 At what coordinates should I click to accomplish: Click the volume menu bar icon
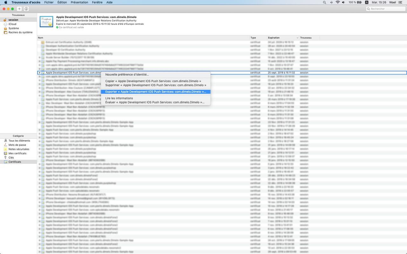[344, 2]
